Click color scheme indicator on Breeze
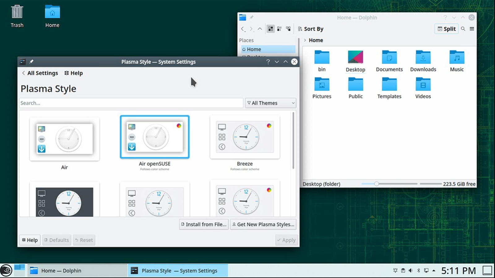 pyautogui.click(x=269, y=126)
